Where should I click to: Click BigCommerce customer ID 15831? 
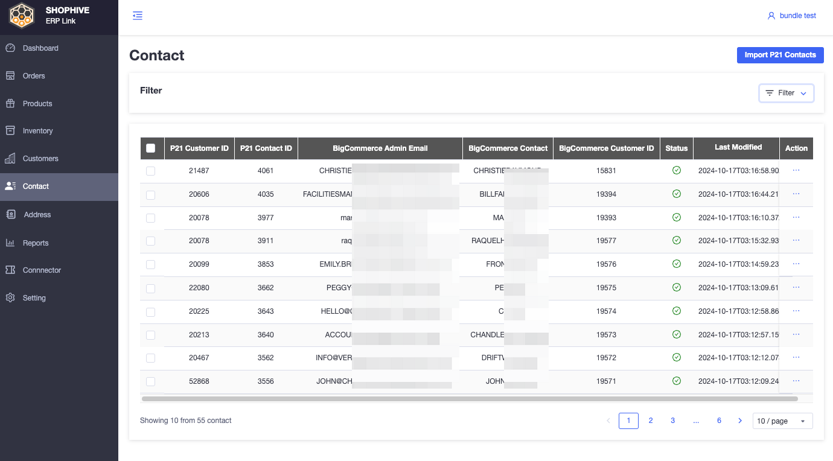pos(606,171)
